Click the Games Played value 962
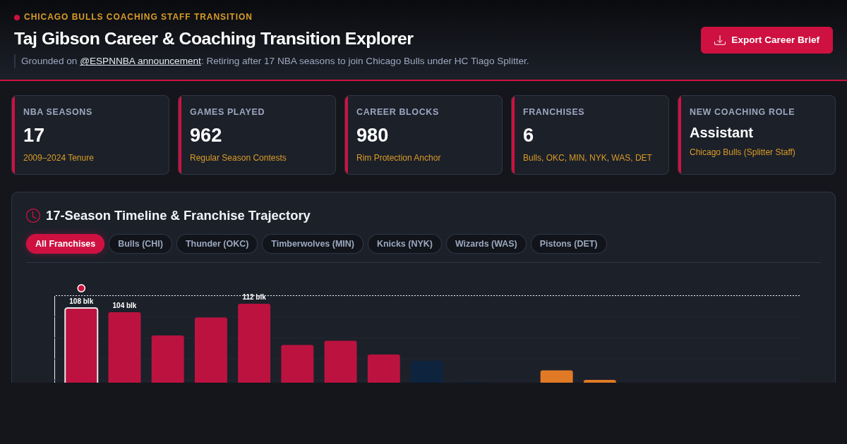 (x=206, y=135)
